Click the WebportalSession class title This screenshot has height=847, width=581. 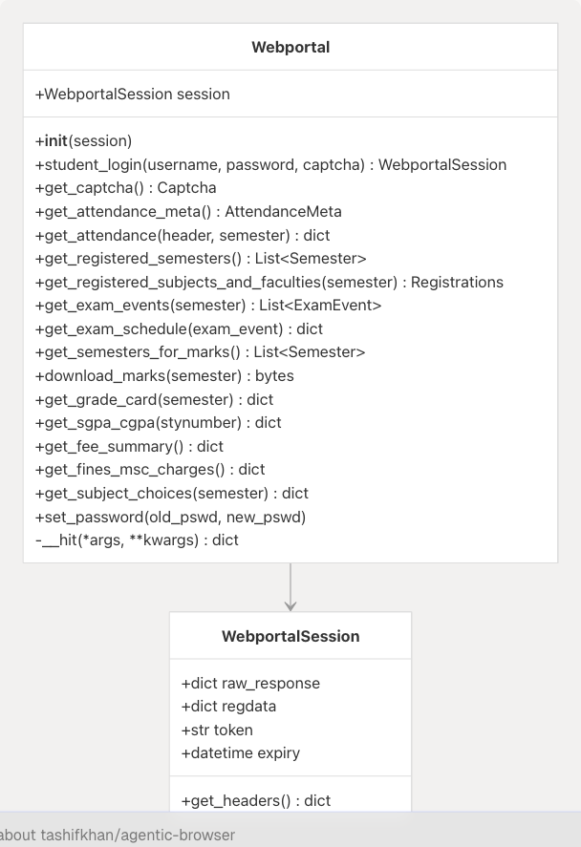[x=290, y=636]
